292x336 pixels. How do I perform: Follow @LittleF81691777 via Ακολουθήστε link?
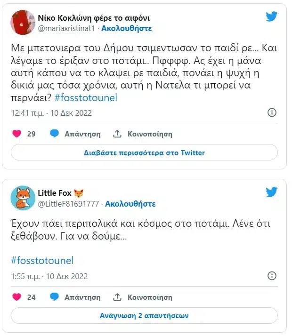pyautogui.click(x=130, y=204)
